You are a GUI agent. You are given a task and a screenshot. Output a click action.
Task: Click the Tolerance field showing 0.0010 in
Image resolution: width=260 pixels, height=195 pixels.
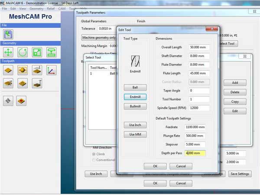107,29
